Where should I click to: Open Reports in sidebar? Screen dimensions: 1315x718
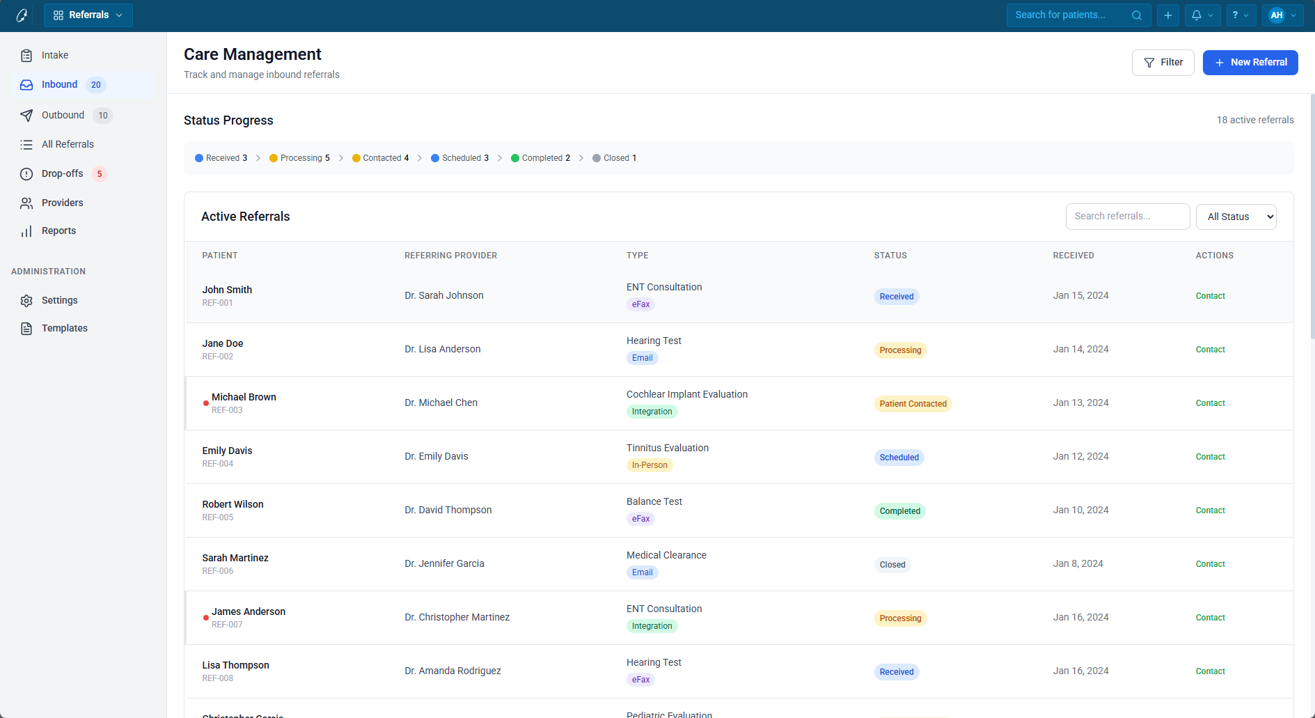pos(84,231)
